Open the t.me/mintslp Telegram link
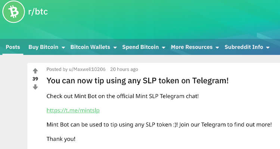 click(73, 110)
